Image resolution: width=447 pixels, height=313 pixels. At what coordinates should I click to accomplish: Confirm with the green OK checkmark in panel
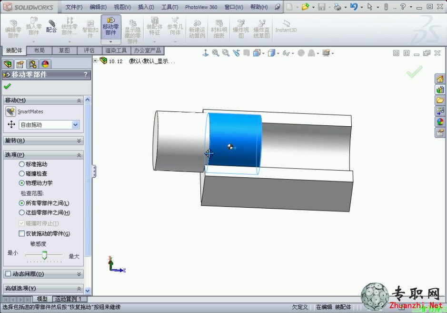(x=8, y=86)
